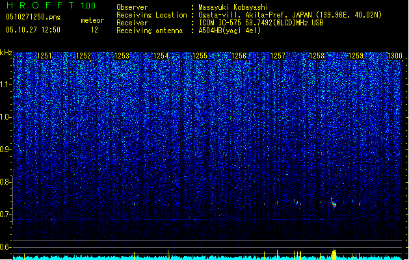Viewport: 409px width, 260px height.
Task: Select the ICOM IC-575 receiver description
Action: point(261,23)
